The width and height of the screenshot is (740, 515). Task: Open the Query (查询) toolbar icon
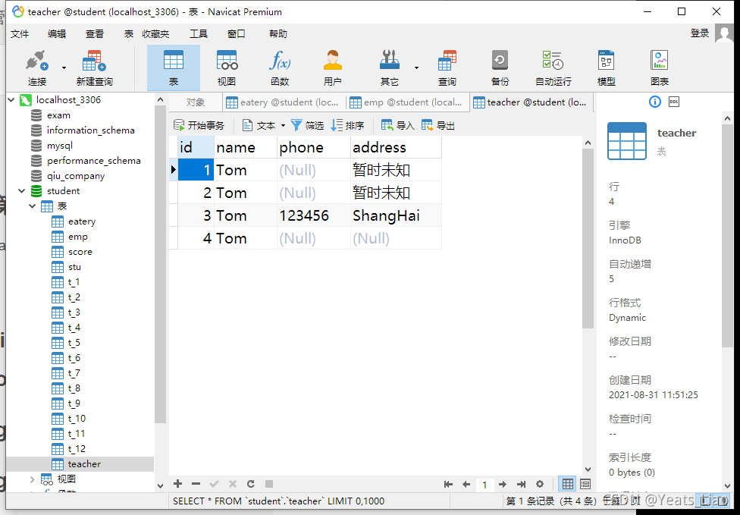(447, 68)
